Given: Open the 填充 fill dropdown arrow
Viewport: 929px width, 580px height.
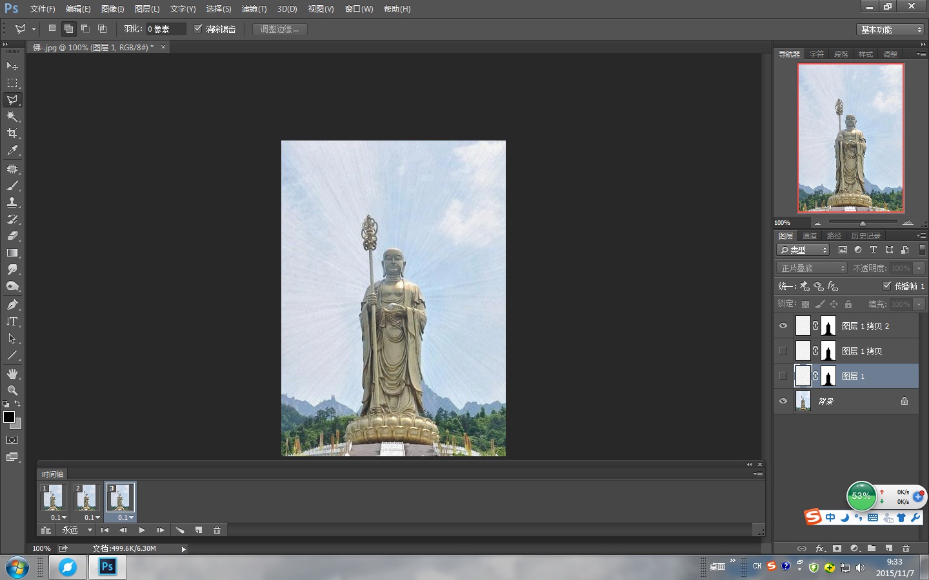Looking at the screenshot, I should point(919,304).
